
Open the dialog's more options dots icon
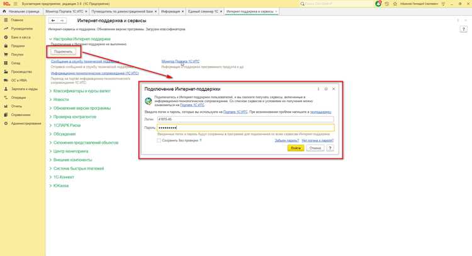pos(318,89)
